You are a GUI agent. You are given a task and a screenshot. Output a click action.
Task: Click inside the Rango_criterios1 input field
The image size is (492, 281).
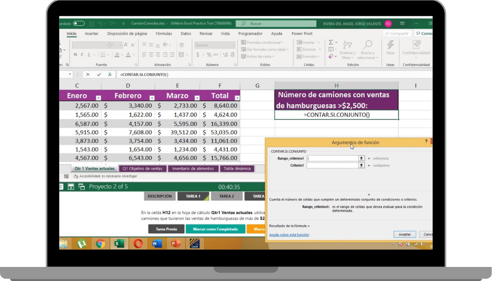(x=332, y=158)
